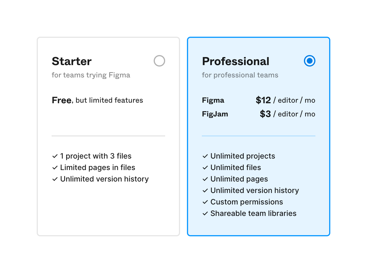Click the checkmark beside "Custom permissions"
This screenshot has width=367, height=273.
[205, 202]
